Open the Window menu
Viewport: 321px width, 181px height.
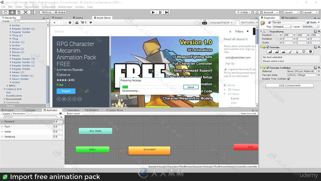click(x=80, y=7)
